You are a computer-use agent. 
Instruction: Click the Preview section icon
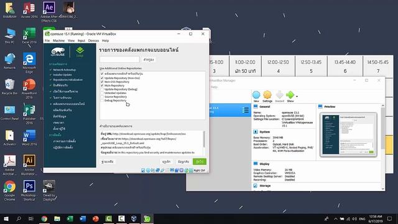[x=320, y=106]
